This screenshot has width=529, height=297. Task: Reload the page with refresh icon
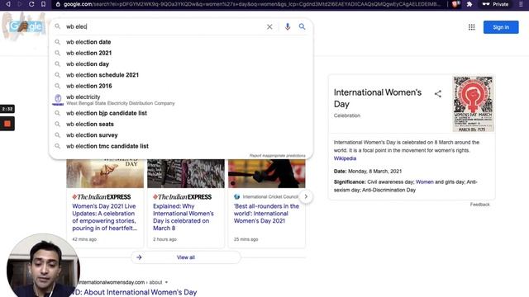coord(31,4)
